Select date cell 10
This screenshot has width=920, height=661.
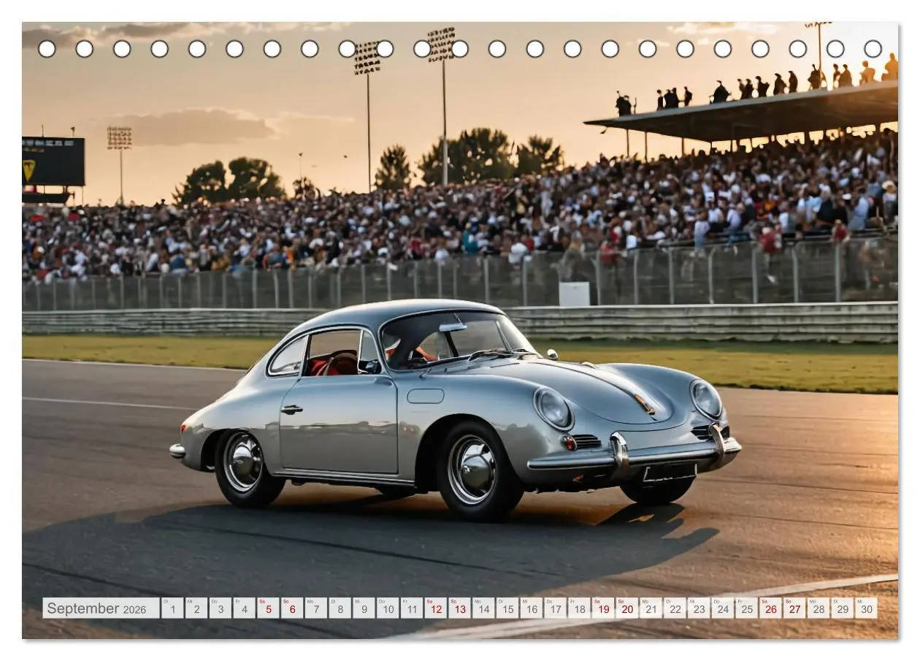coord(388,608)
